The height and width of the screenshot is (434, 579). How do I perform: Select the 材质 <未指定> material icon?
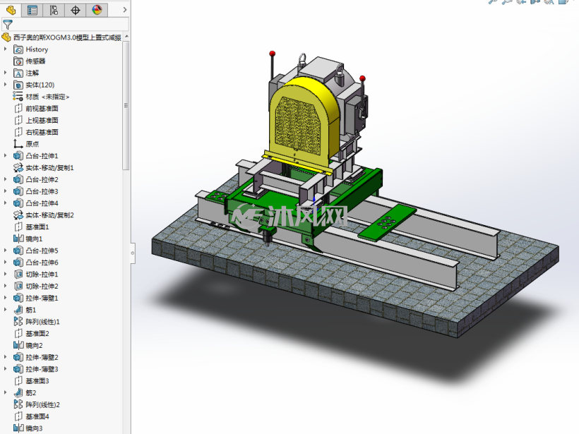click(18, 96)
